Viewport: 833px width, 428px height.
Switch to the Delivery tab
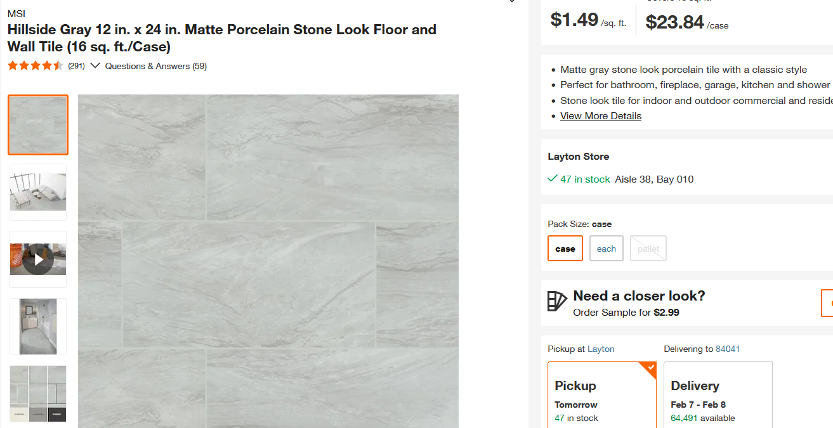718,393
